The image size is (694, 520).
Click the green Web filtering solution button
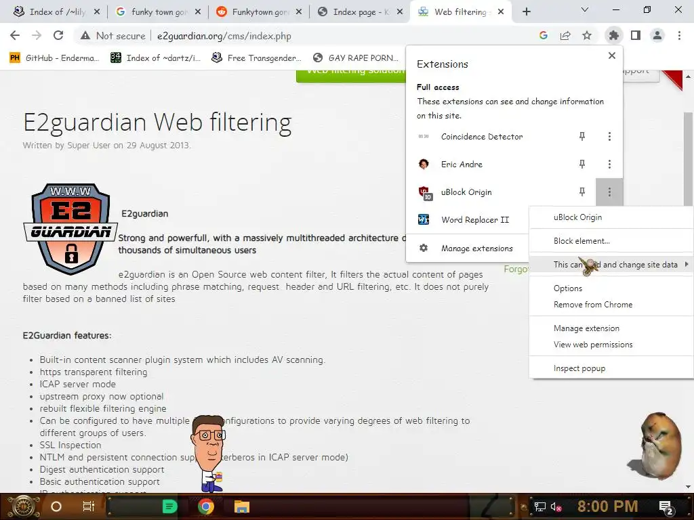[x=351, y=75]
